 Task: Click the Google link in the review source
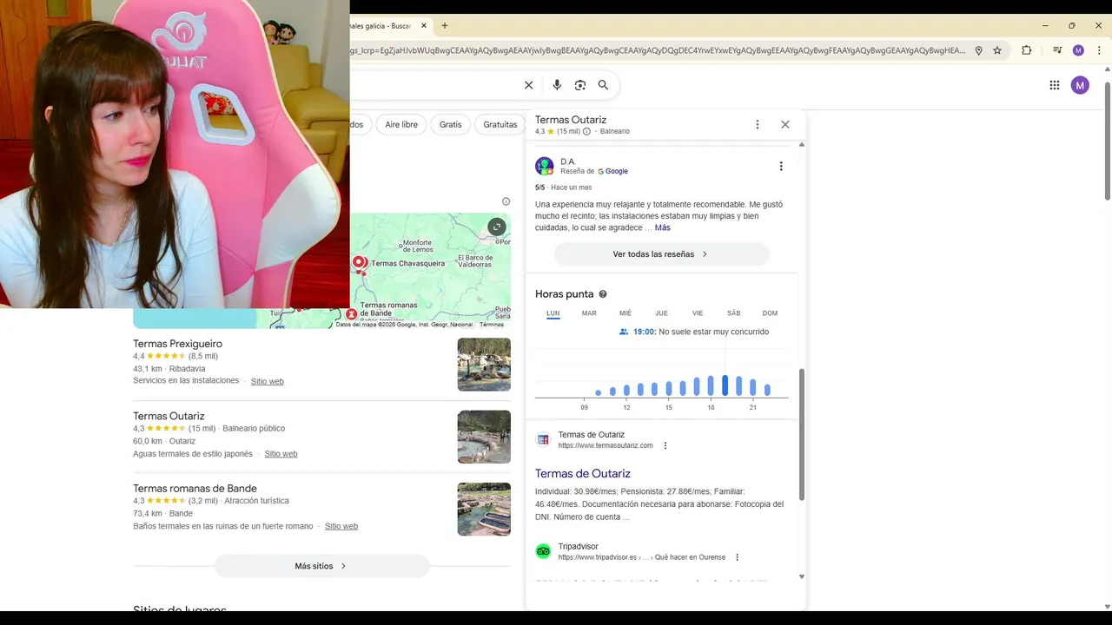pos(612,171)
